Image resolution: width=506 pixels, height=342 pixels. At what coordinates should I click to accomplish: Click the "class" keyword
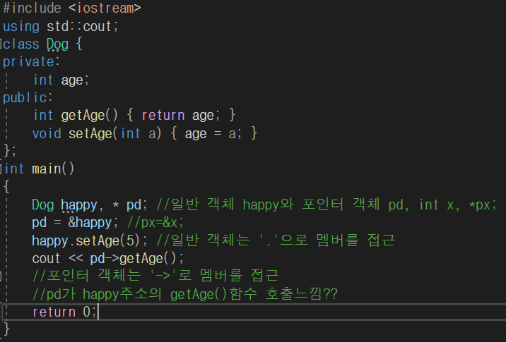point(21,44)
